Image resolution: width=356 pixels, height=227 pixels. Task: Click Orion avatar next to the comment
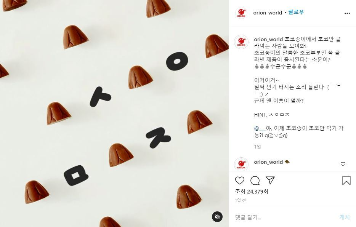point(241,164)
